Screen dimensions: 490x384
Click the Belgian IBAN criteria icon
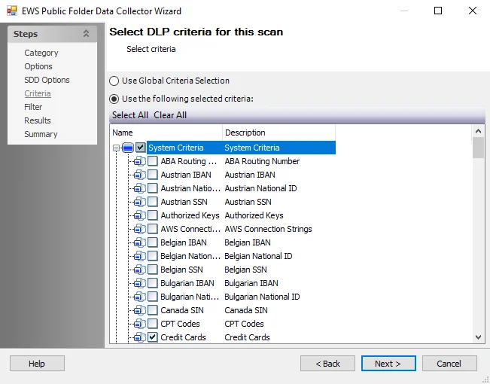pos(140,242)
